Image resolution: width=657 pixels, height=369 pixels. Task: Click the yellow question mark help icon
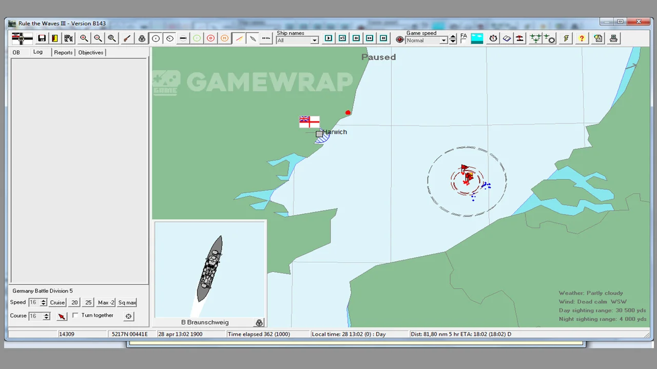click(x=581, y=38)
